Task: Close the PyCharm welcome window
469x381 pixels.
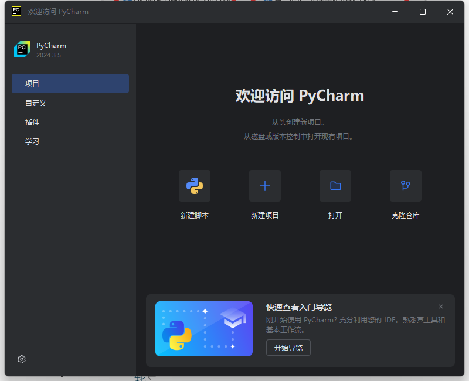Action: (x=450, y=12)
